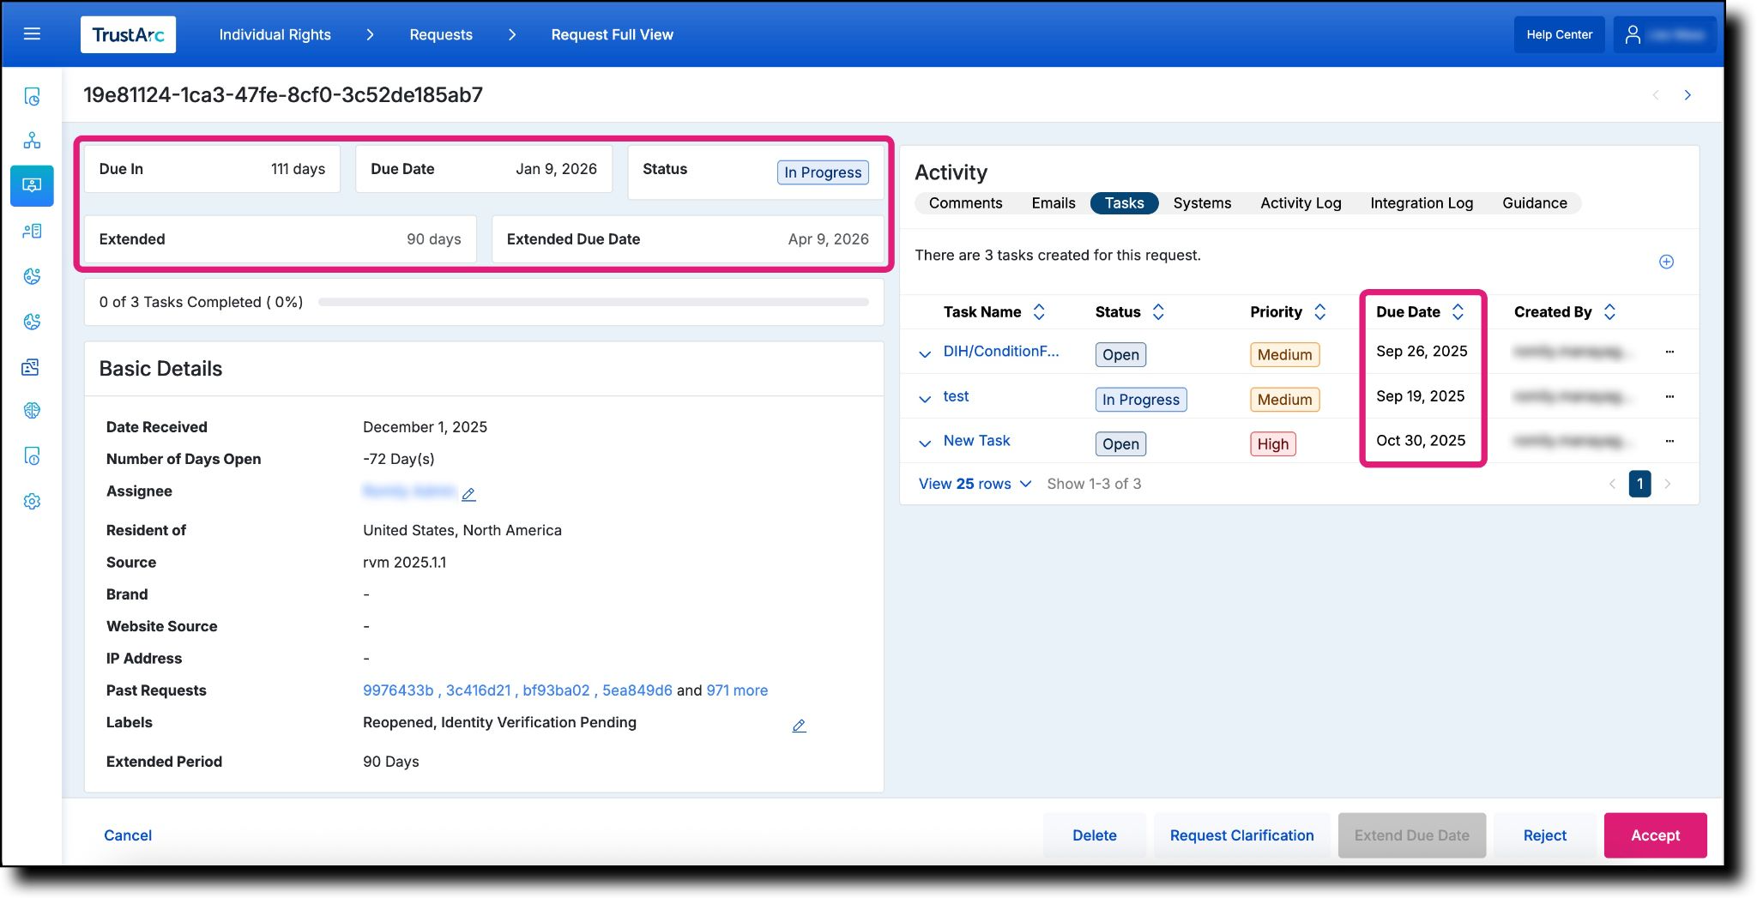
Task: Click the tasks completion progress bar
Action: coord(592,301)
